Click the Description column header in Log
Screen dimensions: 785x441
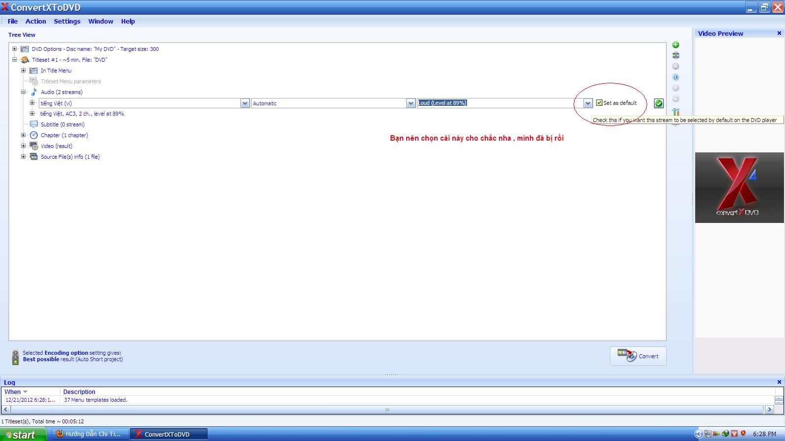(x=79, y=392)
